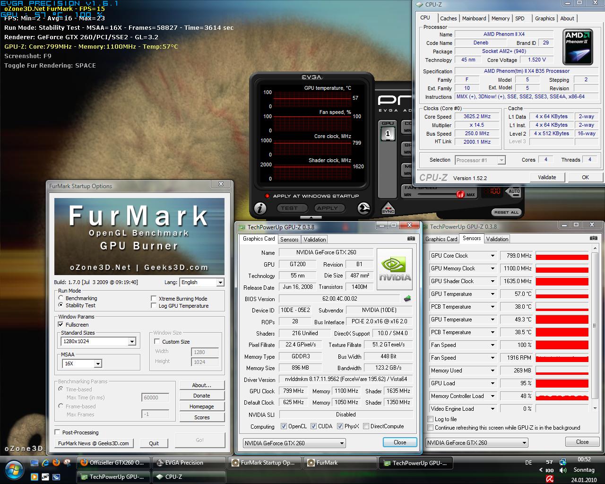Open the Video Engine Load sensor dropdown
The width and height of the screenshot is (605, 484).
point(492,409)
